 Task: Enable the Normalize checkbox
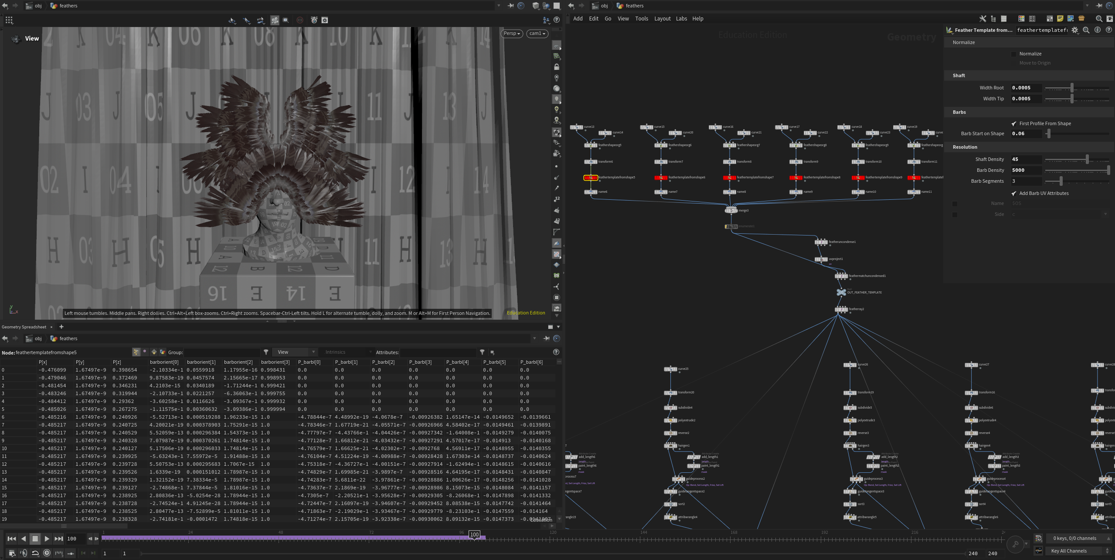coord(1013,54)
